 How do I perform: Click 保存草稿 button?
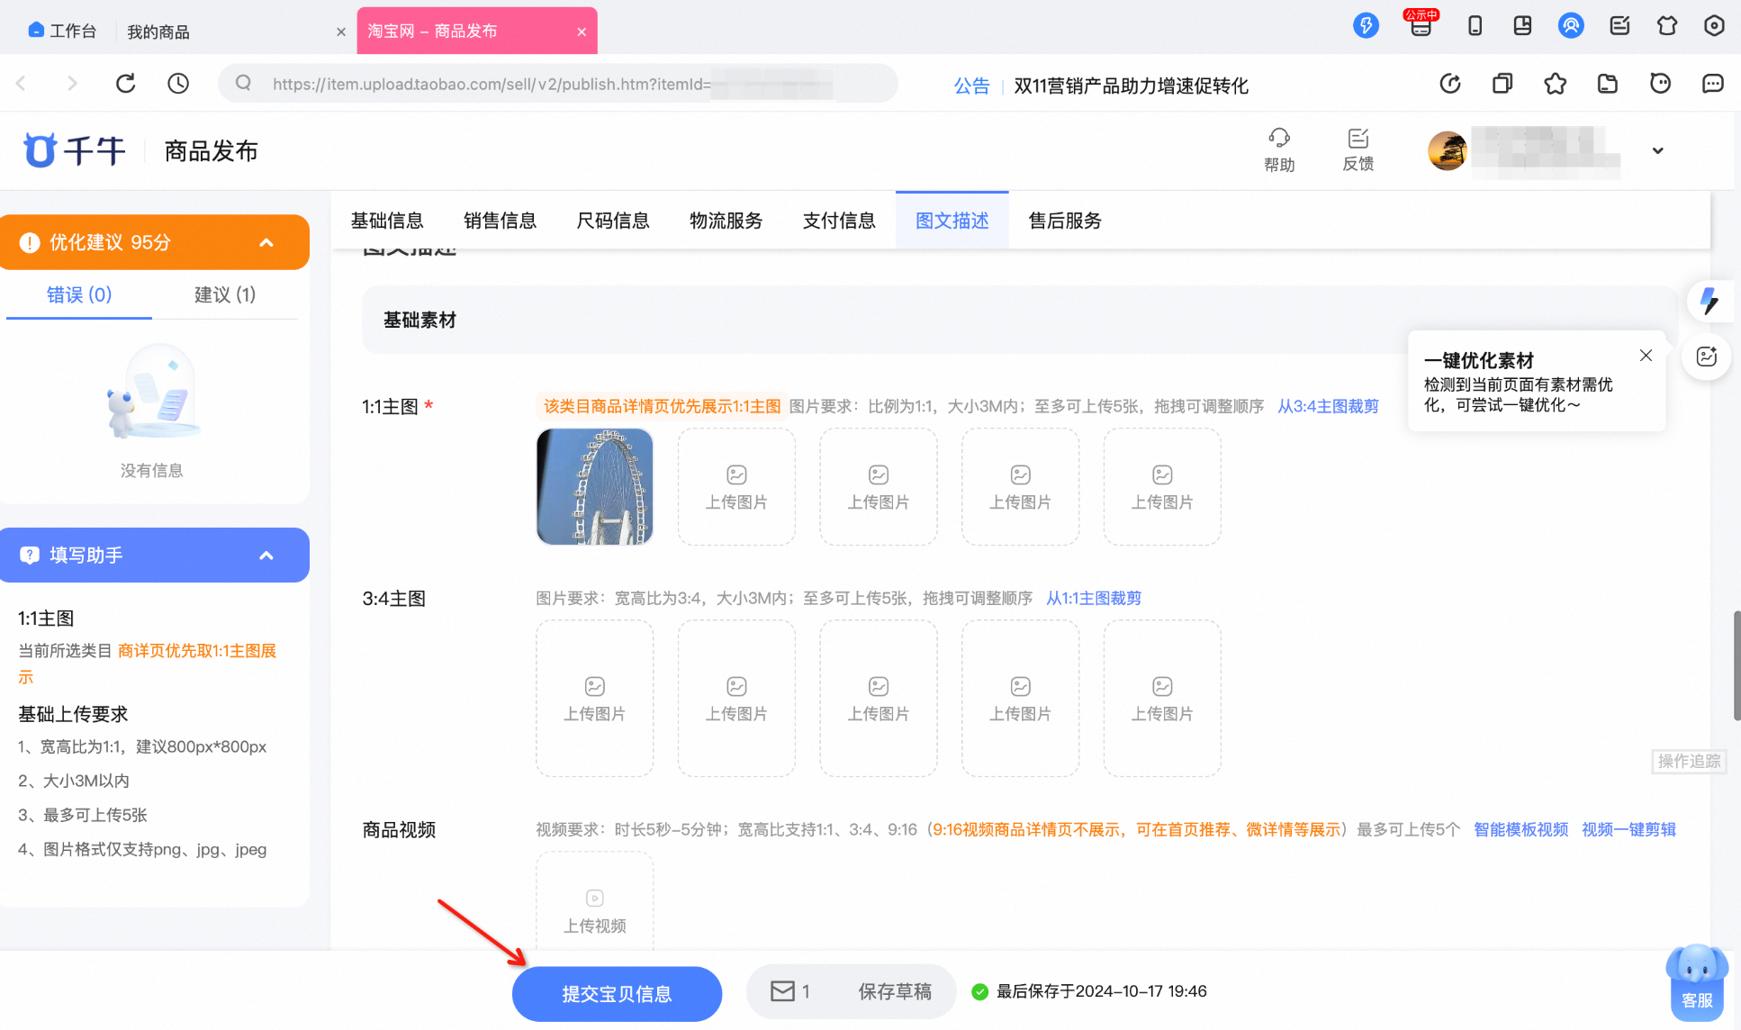point(895,991)
